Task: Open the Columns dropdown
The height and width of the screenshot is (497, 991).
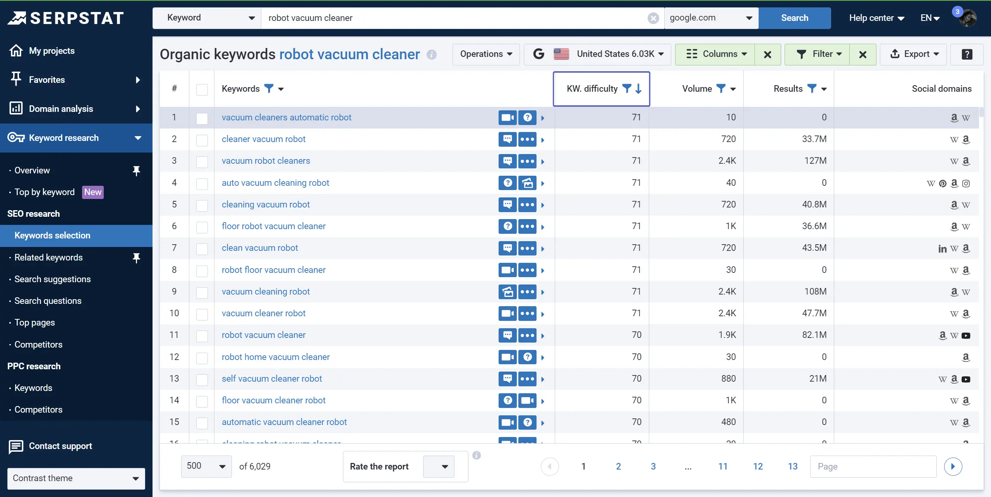Action: tap(715, 55)
